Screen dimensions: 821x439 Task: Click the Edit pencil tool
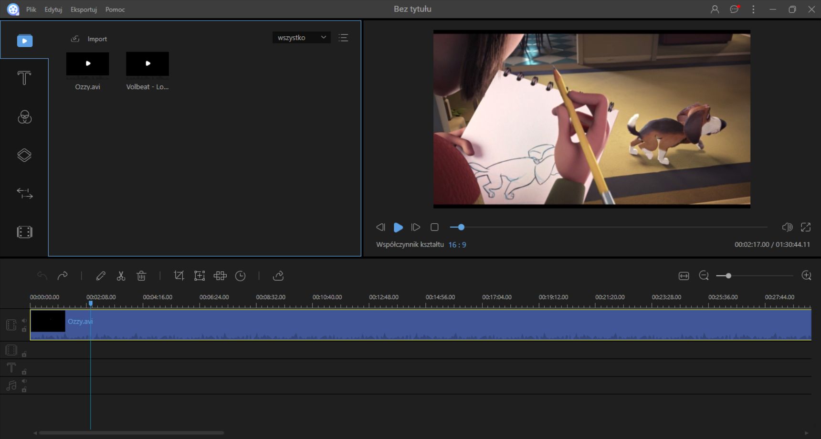(x=101, y=276)
